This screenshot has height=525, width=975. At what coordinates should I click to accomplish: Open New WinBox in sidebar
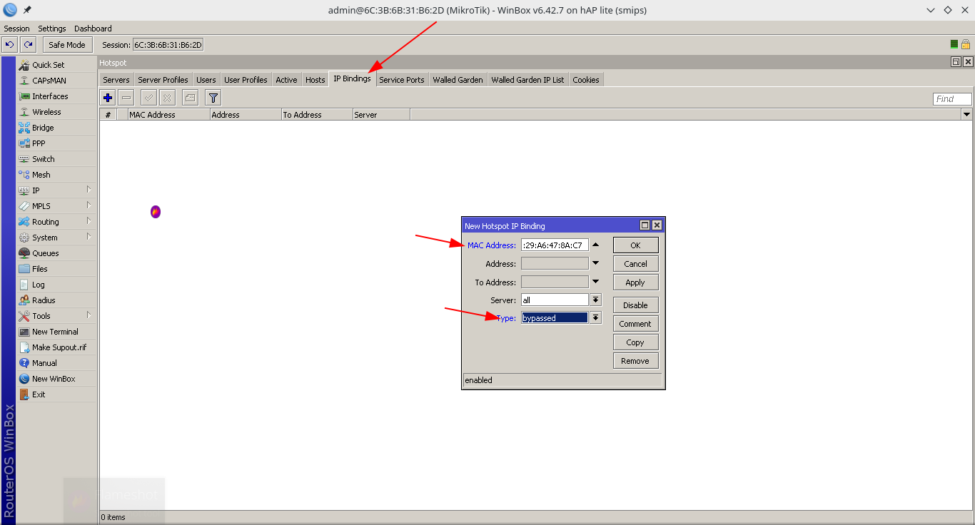56,379
